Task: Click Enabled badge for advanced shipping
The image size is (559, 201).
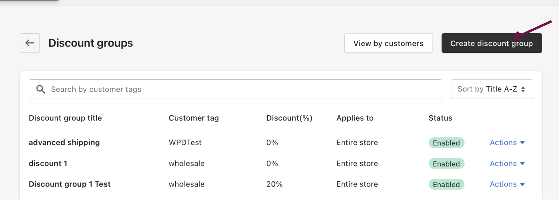Action: point(446,143)
